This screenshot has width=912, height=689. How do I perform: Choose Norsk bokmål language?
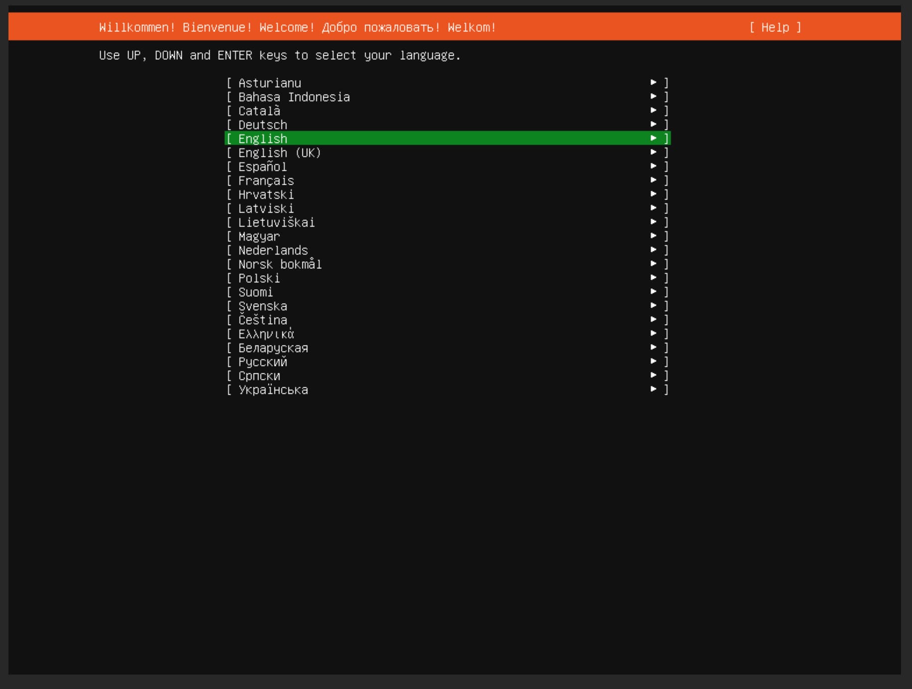[447, 264]
